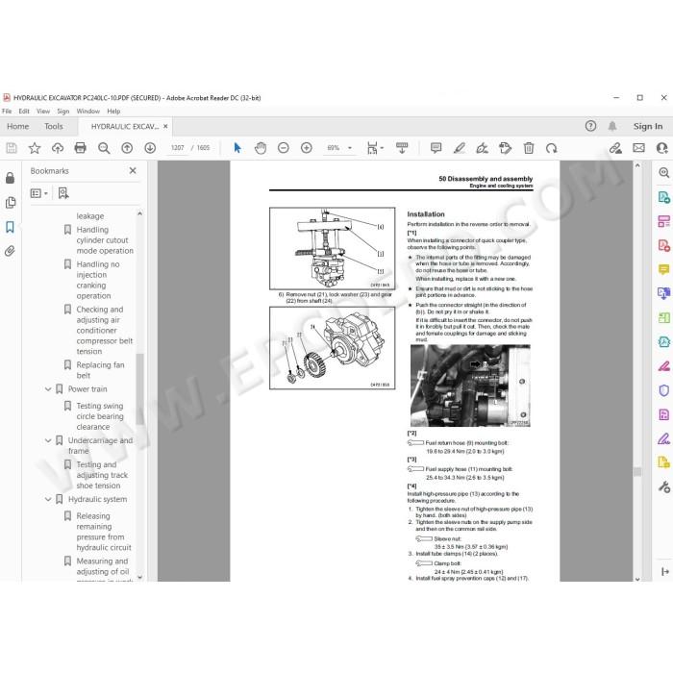Toggle the Bookmarks panel sidebar icon
Screen dimensions: 673x673
[x=10, y=227]
